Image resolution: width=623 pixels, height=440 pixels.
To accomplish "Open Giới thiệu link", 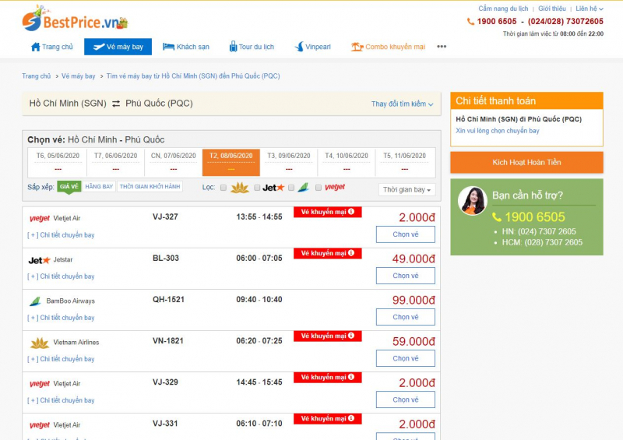I will (552, 9).
